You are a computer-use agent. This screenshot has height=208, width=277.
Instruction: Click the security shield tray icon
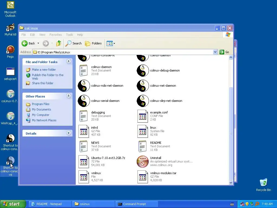247,204
